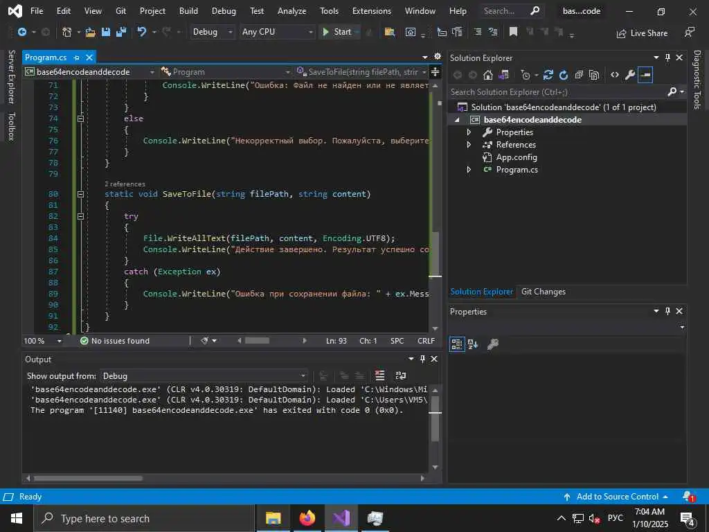
Task: Click the Collapse All icon in Solution Explorer
Action: tap(579, 75)
